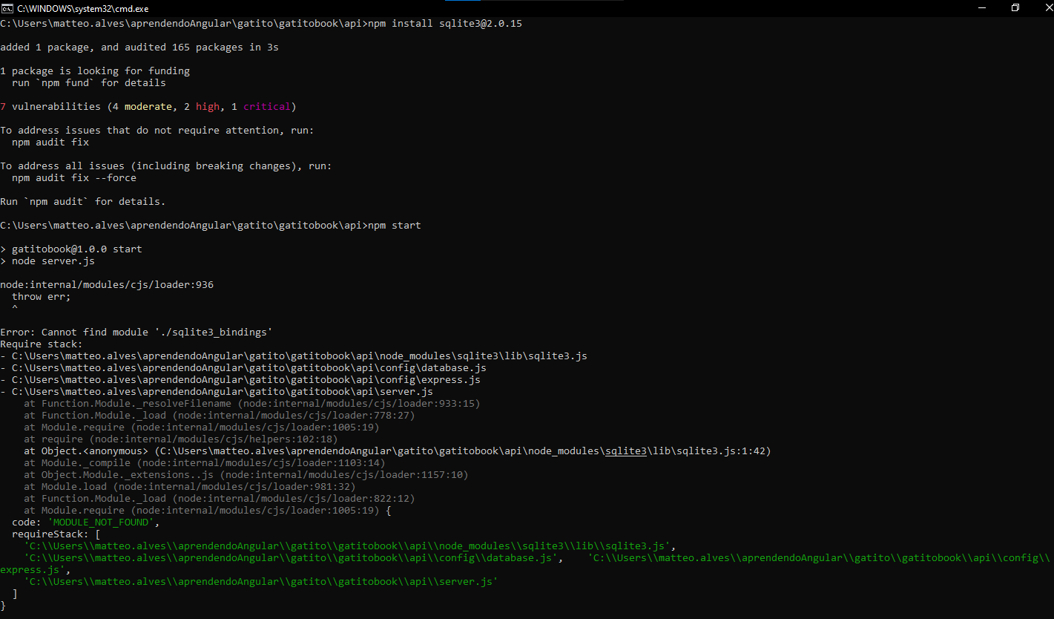The image size is (1054, 619).
Task: Restore down the cmd.exe window
Action: tap(1015, 7)
